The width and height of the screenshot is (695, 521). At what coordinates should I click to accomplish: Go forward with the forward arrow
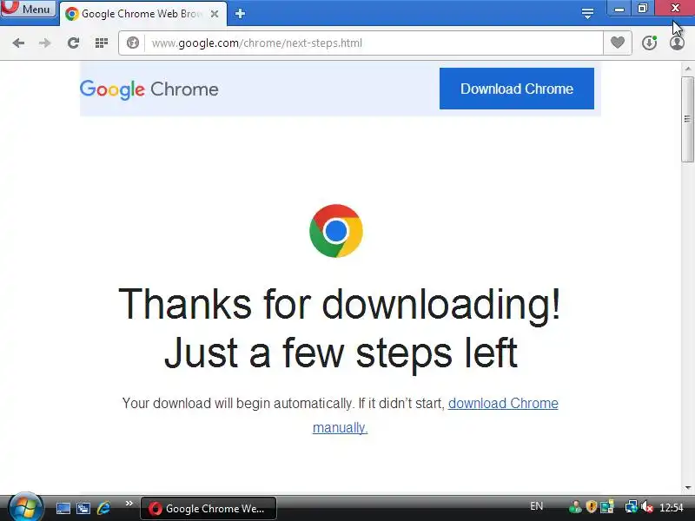(x=45, y=43)
